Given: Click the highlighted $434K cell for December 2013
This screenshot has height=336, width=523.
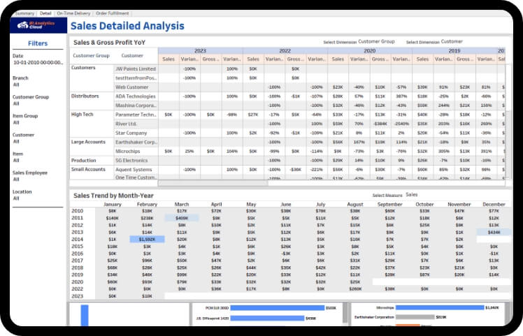Looking at the screenshot, I should 494,233.
